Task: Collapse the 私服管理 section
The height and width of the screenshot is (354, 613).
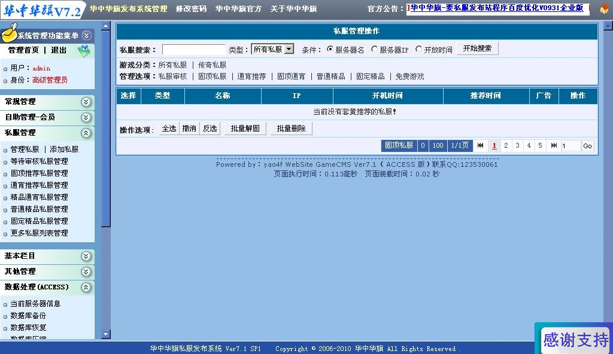Action: coord(86,133)
